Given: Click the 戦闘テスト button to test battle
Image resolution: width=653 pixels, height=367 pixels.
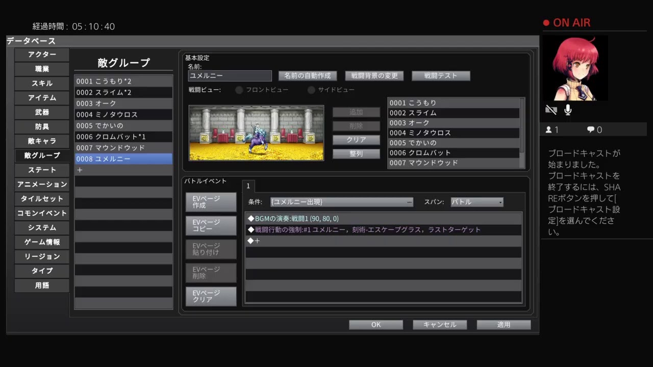Looking at the screenshot, I should point(441,75).
